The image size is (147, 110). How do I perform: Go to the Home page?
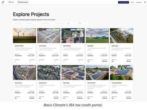click(x=11, y=2)
